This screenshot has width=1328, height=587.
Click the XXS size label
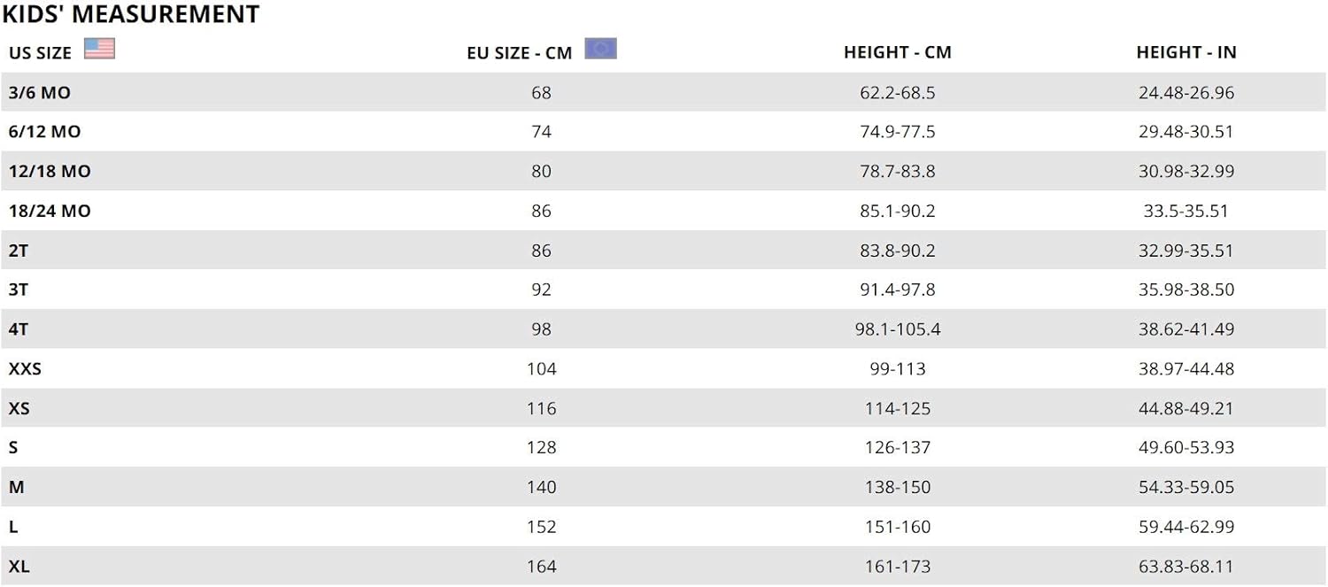[25, 368]
